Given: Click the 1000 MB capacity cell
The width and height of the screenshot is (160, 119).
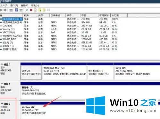Looking at the screenshot, I should [x=86, y=39].
